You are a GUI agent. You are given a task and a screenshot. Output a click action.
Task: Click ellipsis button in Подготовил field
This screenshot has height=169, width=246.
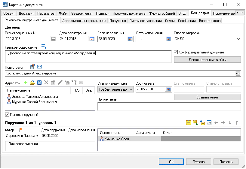[238, 73]
